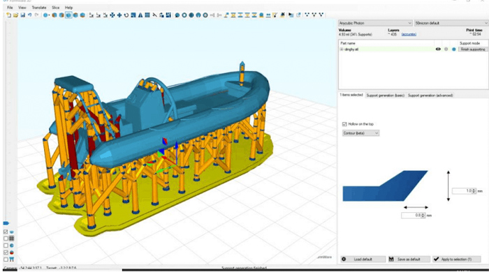Click the mirror triangles toolbar icon
Screen dimensions: 489x272
pyautogui.click(x=140, y=15)
